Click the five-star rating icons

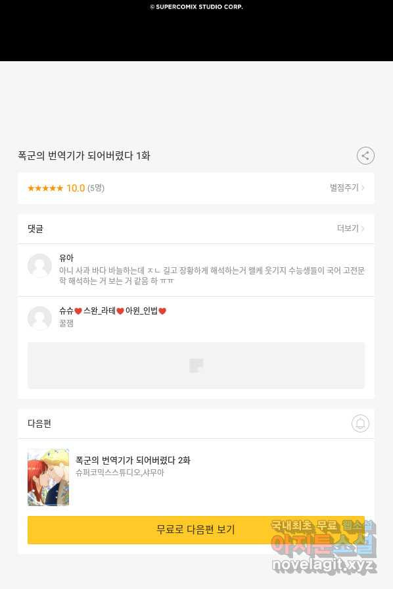pyautogui.click(x=45, y=188)
